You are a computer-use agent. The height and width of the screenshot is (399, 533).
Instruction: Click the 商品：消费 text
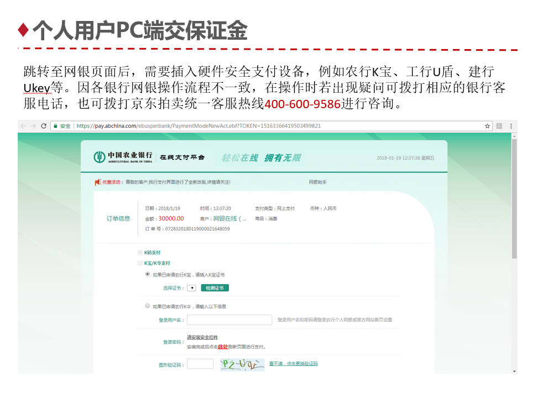pyautogui.click(x=266, y=219)
